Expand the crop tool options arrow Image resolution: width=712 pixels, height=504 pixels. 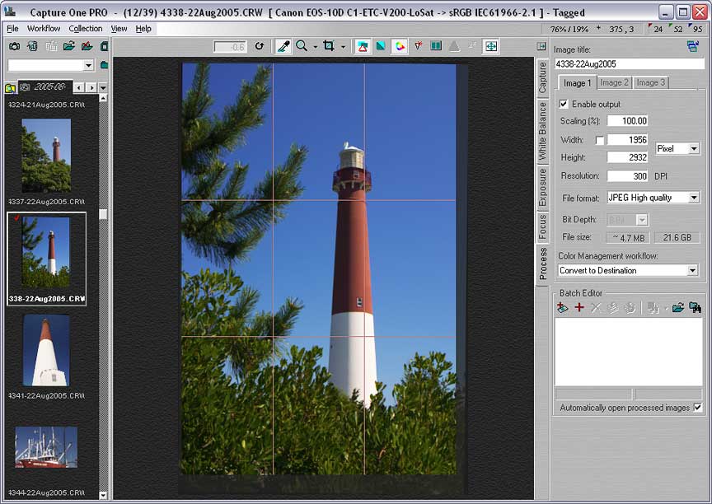343,47
